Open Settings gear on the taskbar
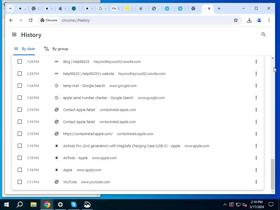The image size is (280, 210). click(x=60, y=205)
